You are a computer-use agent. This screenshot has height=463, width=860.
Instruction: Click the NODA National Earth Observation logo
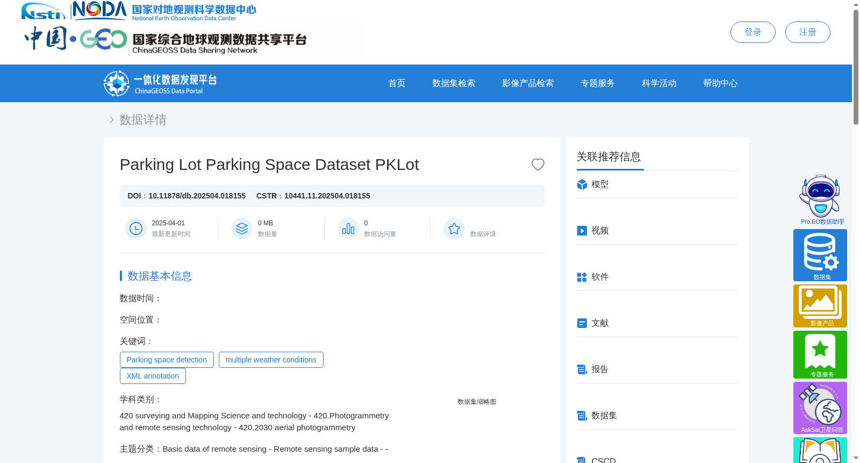coord(164,11)
